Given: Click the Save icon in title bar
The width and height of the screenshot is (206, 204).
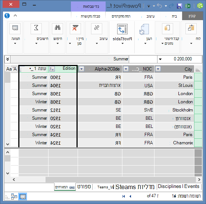Looking at the screenshot, I should pyautogui.click(x=180, y=6).
